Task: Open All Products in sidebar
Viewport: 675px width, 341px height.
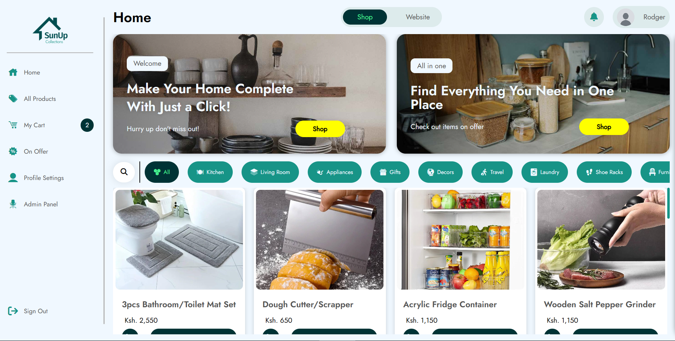Action: [40, 99]
